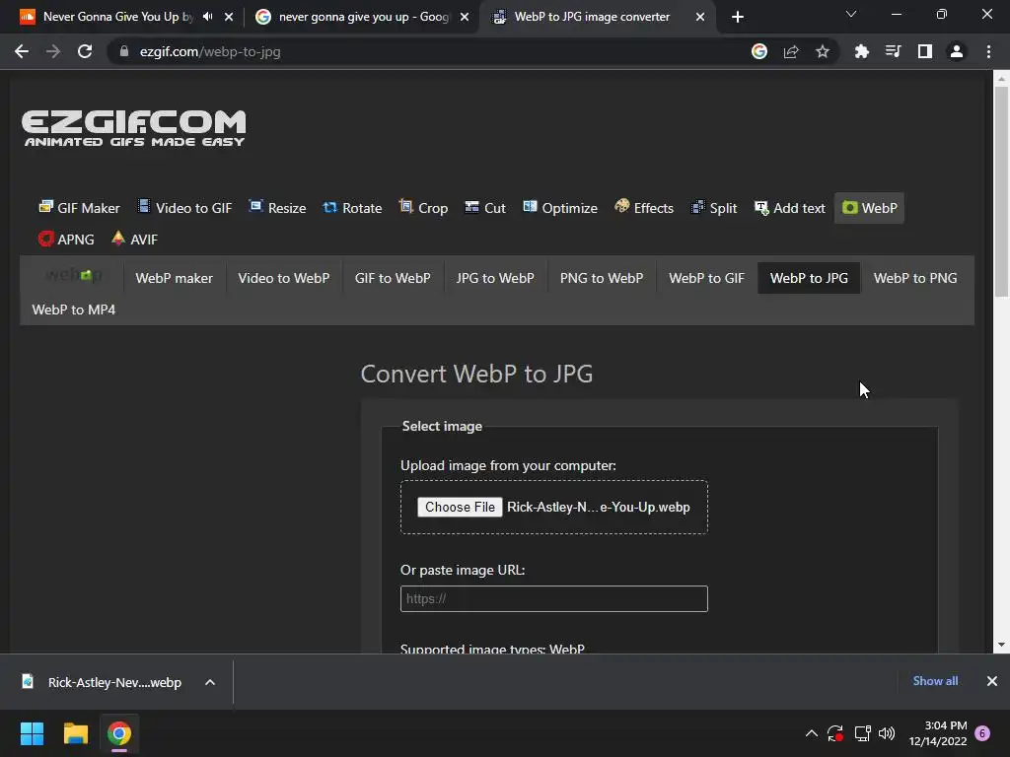
Task: Open the WebP tools section
Action: [870, 208]
